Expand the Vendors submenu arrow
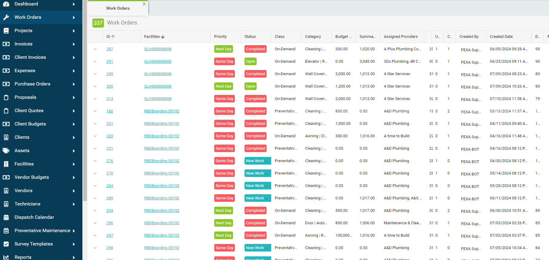 pos(74,191)
